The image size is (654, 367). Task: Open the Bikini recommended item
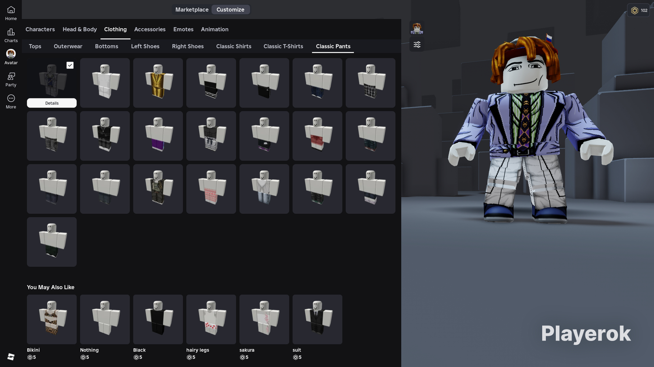[x=52, y=319]
